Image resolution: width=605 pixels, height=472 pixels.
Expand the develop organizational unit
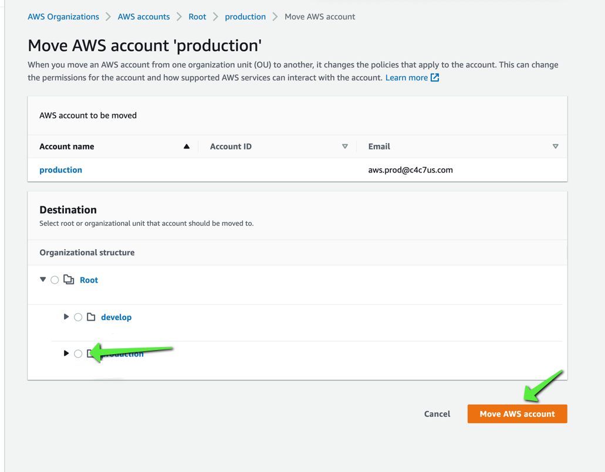(x=66, y=317)
